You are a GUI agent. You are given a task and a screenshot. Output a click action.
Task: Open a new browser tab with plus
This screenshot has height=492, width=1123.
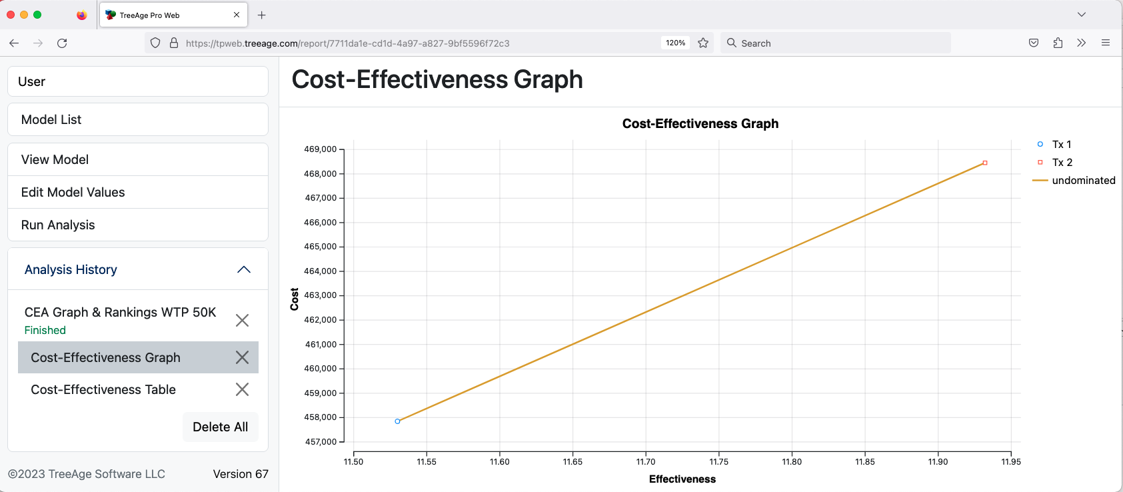click(x=262, y=15)
